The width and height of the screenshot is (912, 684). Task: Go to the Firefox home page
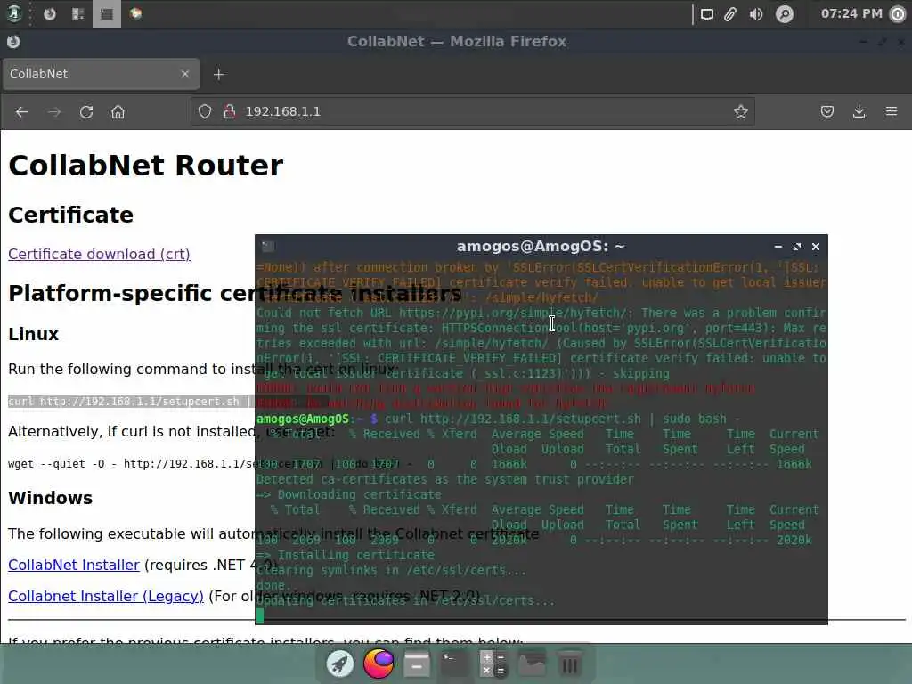tap(118, 111)
